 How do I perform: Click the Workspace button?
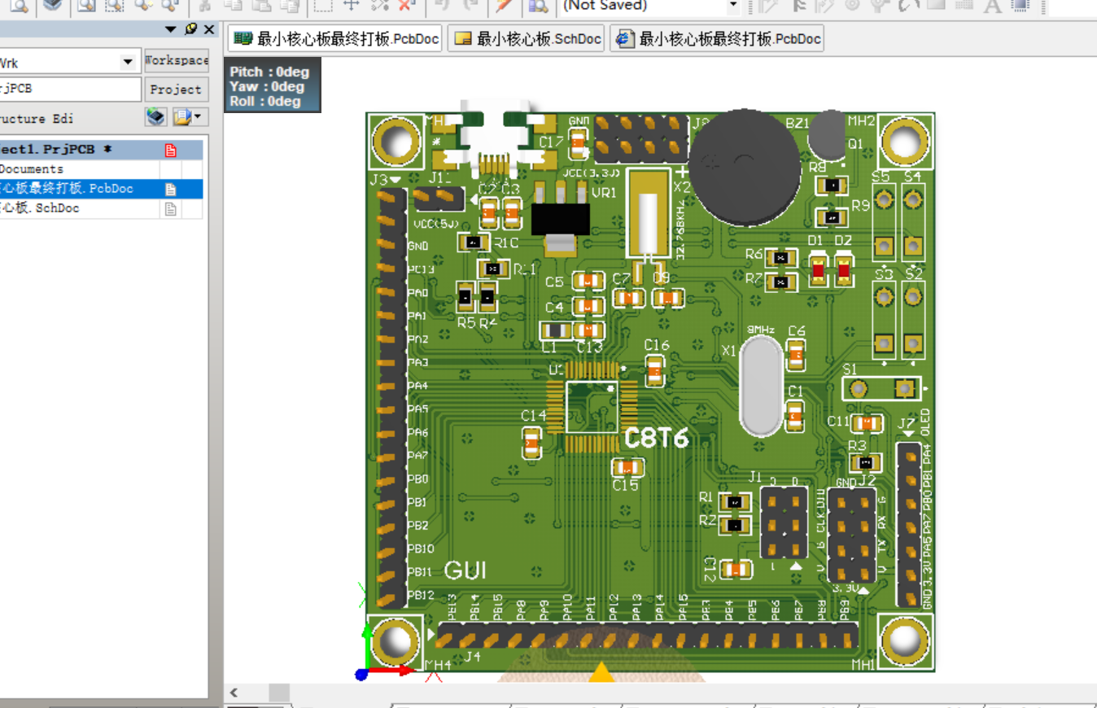[x=176, y=61]
